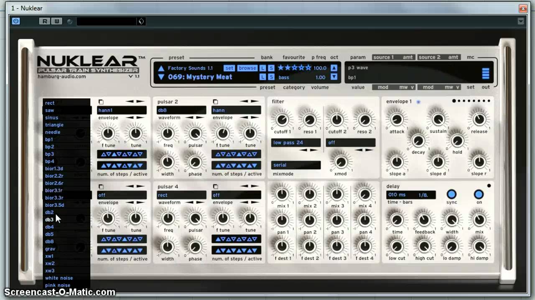
Task: Set favourite rating to the fifth star
Action: [x=308, y=67]
